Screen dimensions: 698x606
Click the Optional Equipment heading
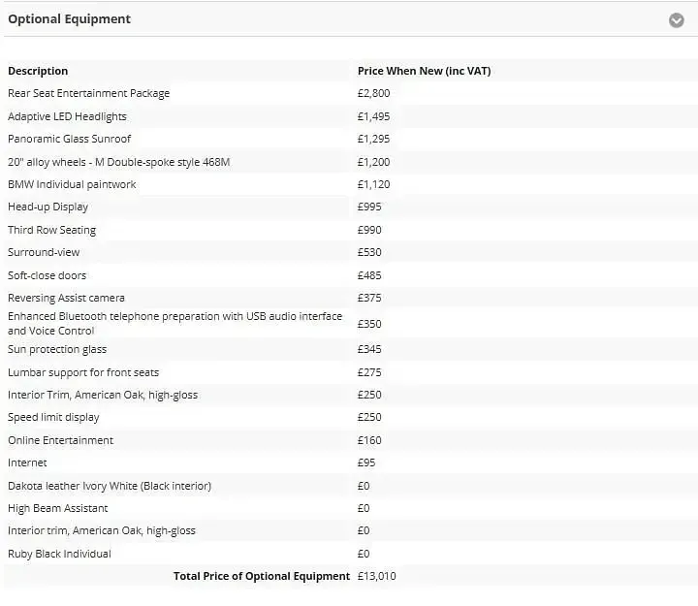[70, 19]
